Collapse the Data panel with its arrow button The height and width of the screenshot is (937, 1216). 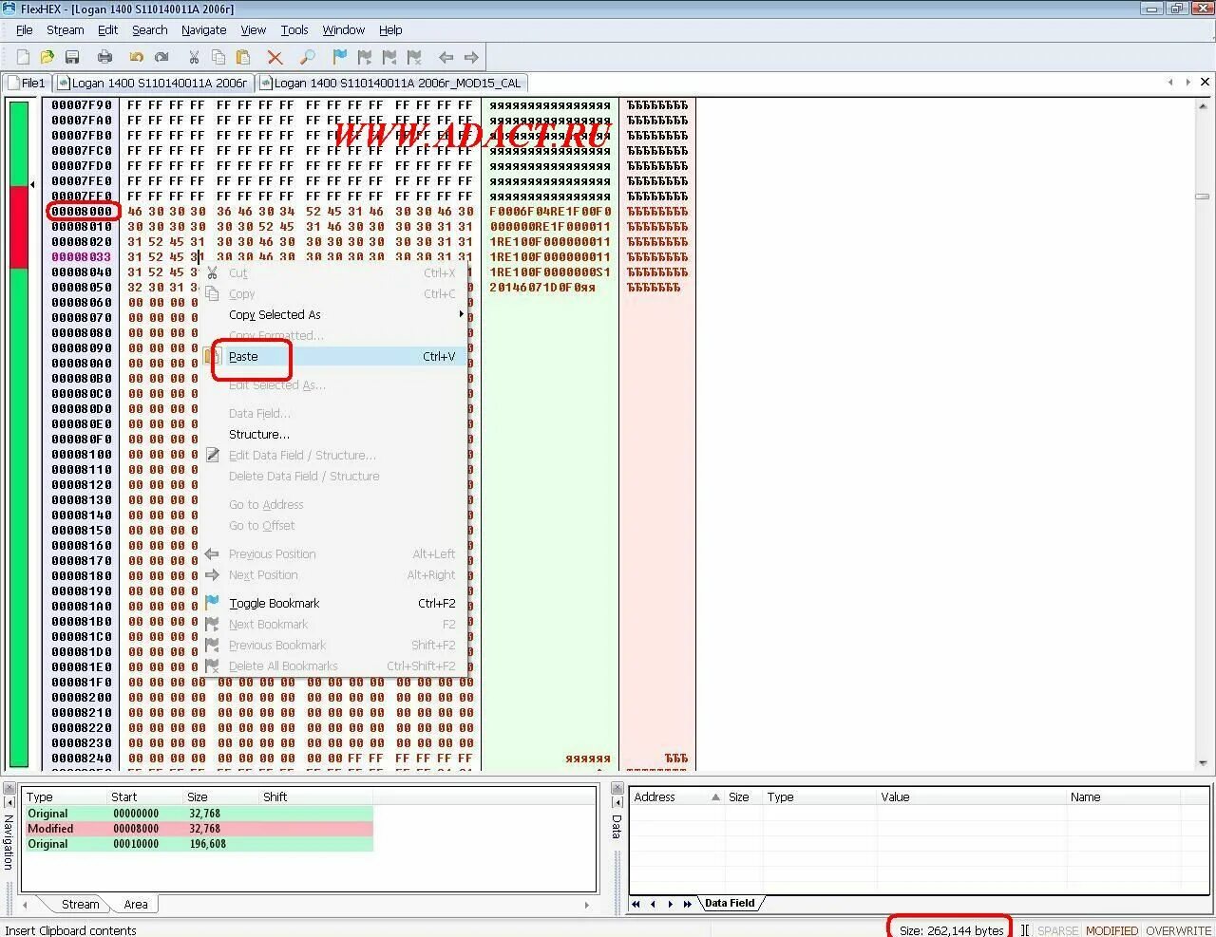pyautogui.click(x=617, y=803)
